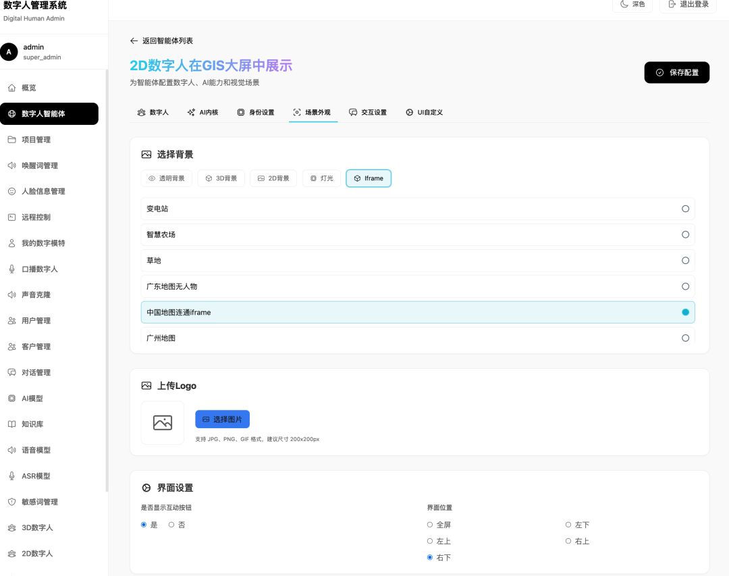The width and height of the screenshot is (729, 576).
Task: Set interface position to 左上
Action: [x=430, y=541]
